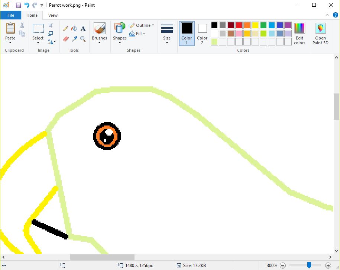
Task: Switch to the Home tab
Action: coord(32,15)
